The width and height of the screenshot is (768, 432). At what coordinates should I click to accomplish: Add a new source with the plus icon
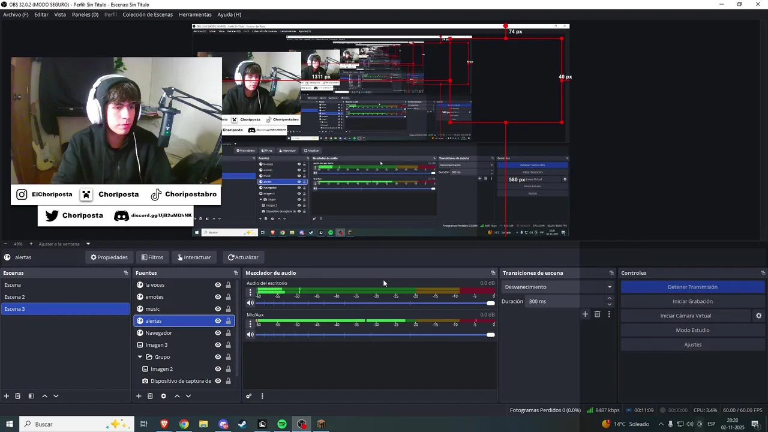(139, 396)
